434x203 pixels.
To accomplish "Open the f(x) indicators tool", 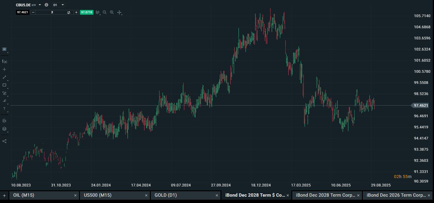I will click(5, 61).
